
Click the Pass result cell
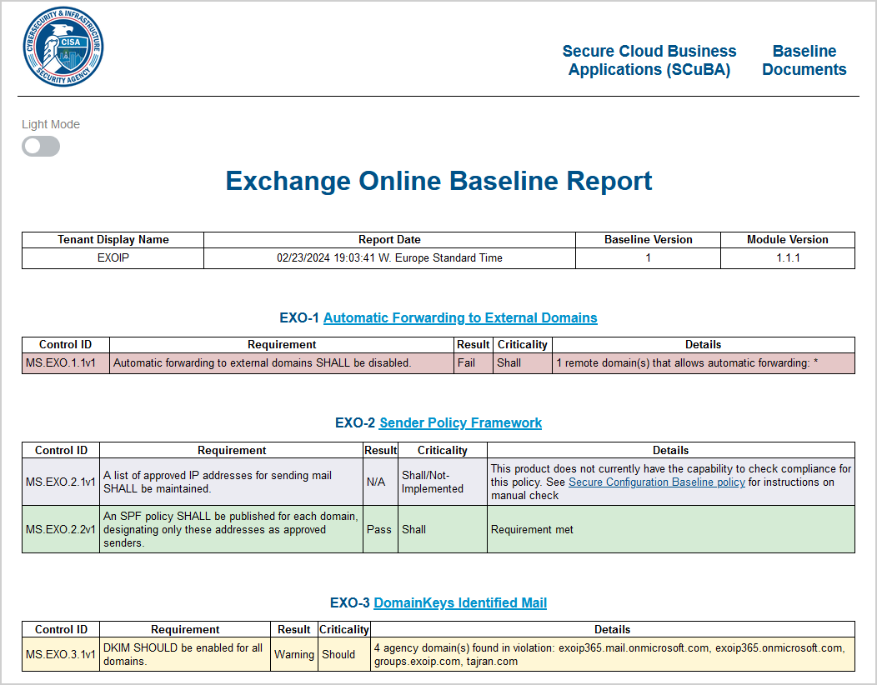(379, 529)
